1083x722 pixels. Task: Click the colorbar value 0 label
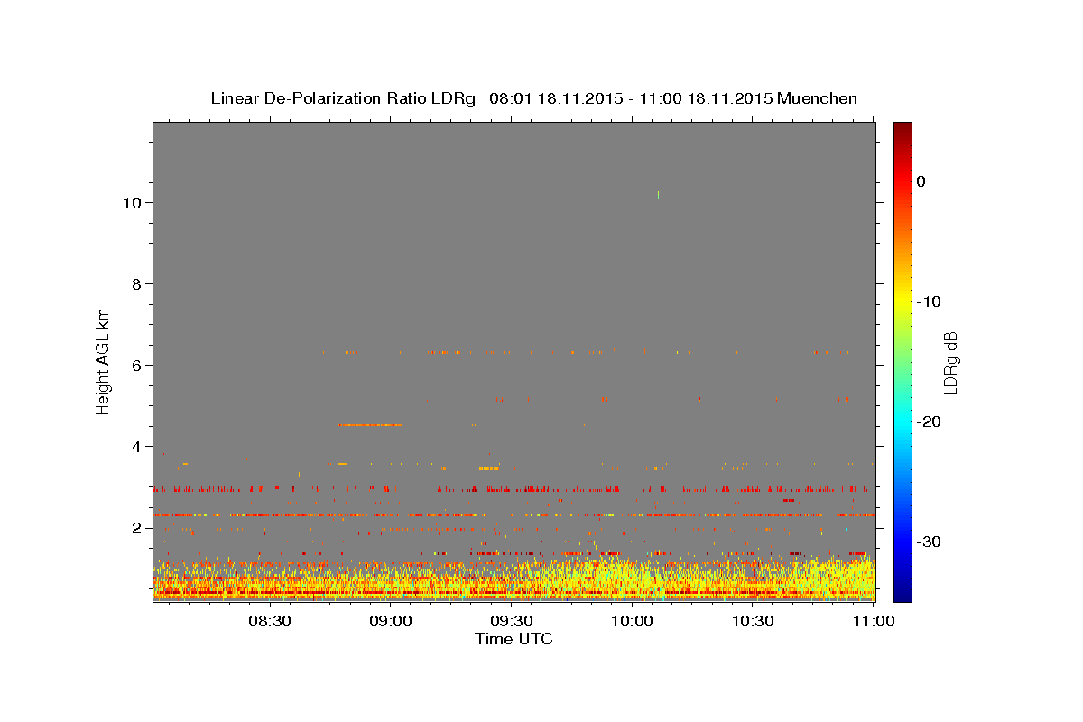pyautogui.click(x=921, y=181)
